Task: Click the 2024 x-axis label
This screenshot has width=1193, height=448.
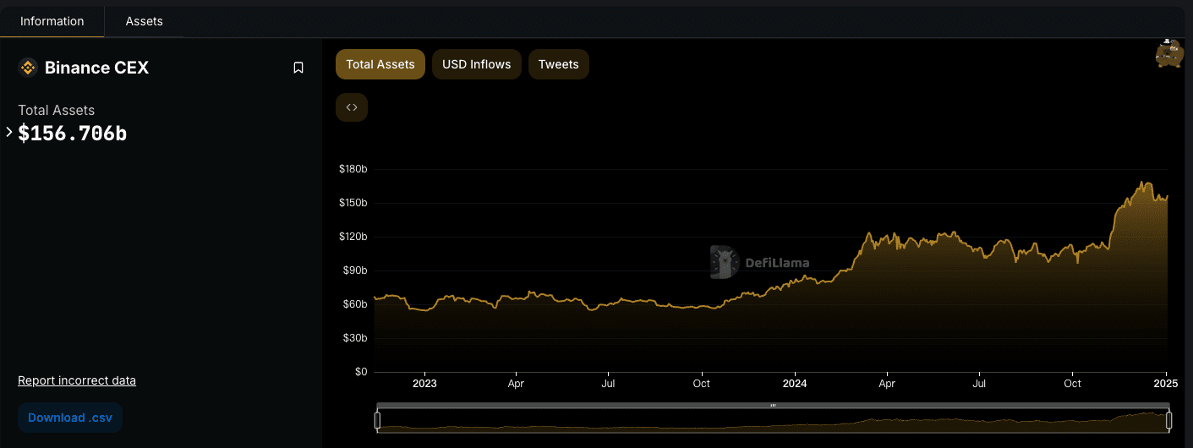Action: [795, 384]
